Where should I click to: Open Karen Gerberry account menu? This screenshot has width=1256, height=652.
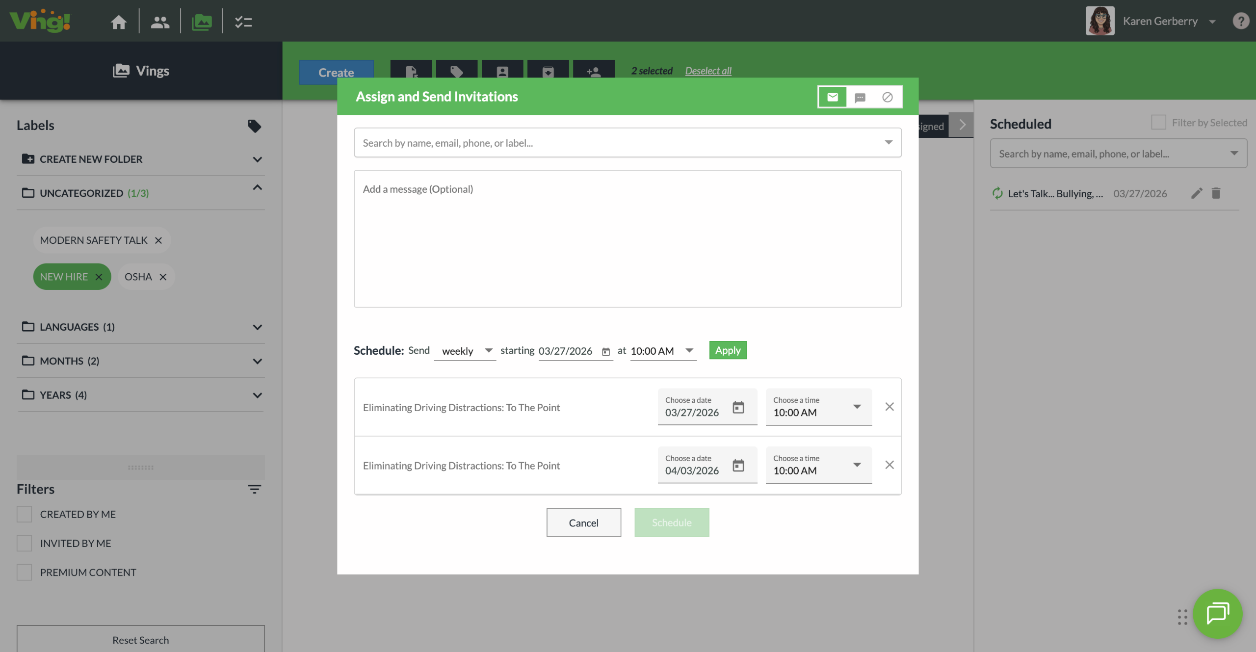1160,21
